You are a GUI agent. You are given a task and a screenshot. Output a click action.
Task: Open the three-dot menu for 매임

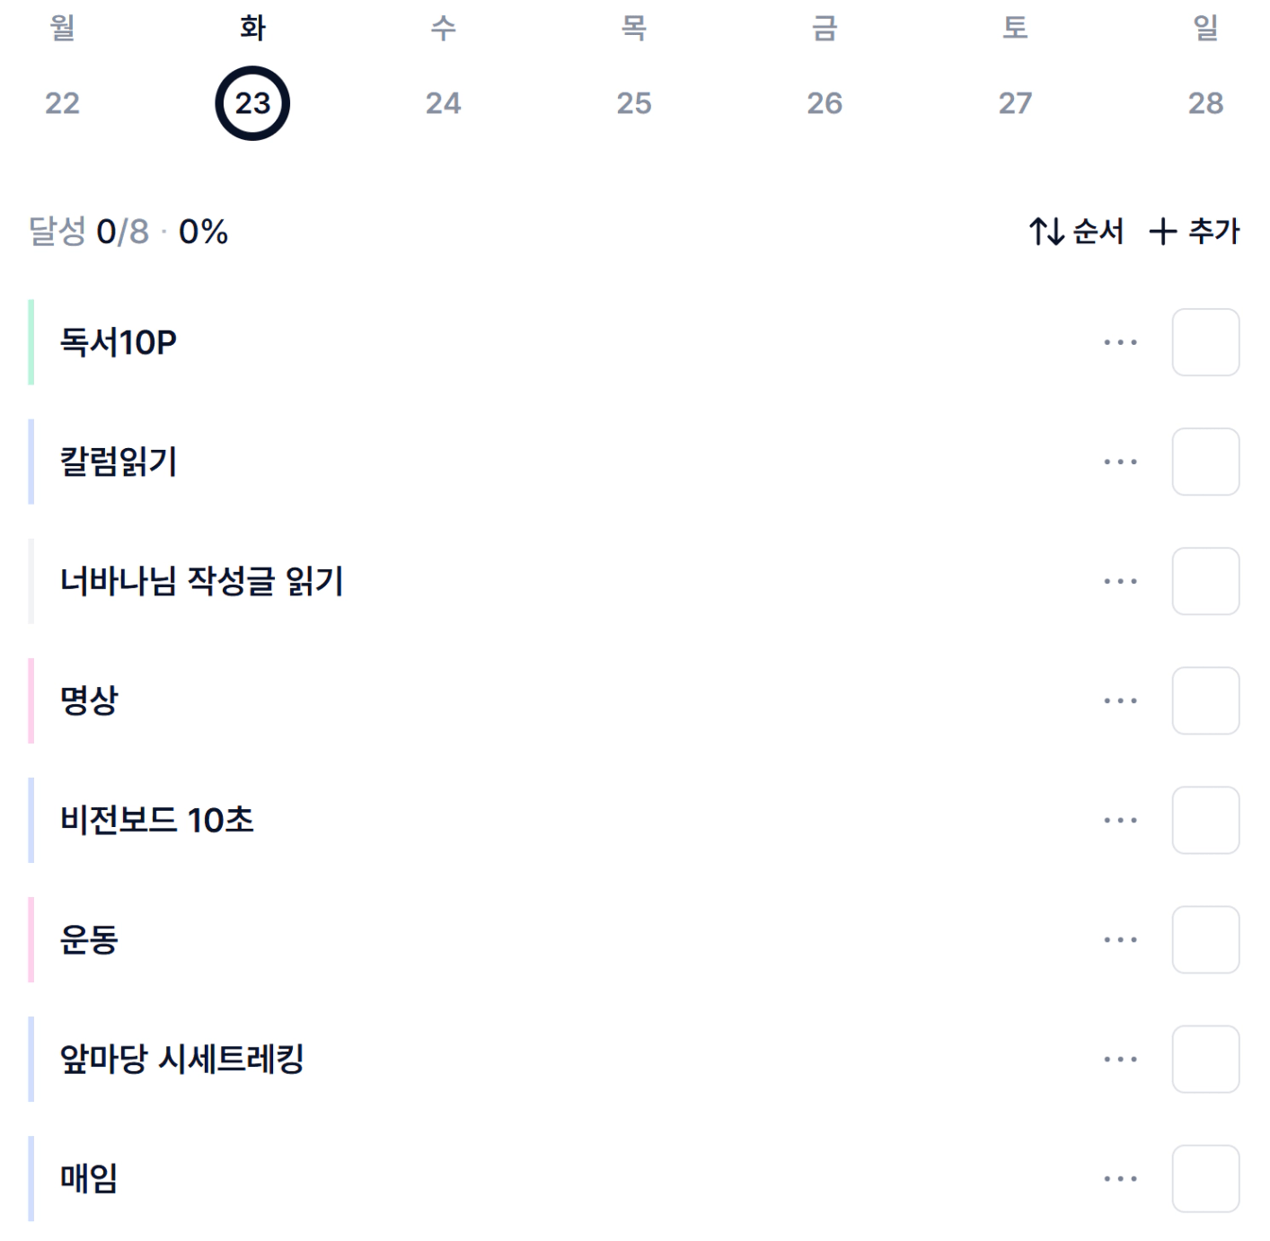(x=1120, y=1178)
